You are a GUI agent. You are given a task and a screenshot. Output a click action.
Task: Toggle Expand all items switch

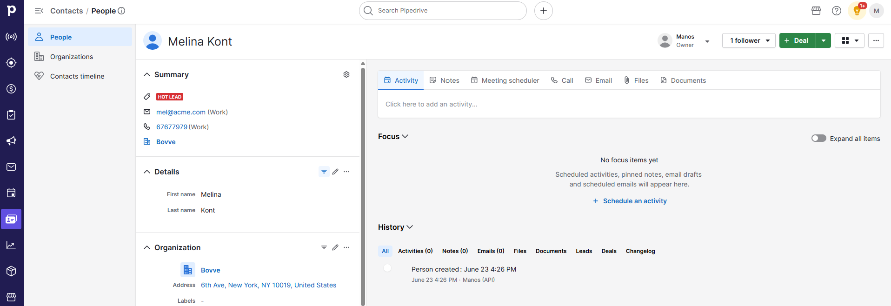pyautogui.click(x=819, y=138)
